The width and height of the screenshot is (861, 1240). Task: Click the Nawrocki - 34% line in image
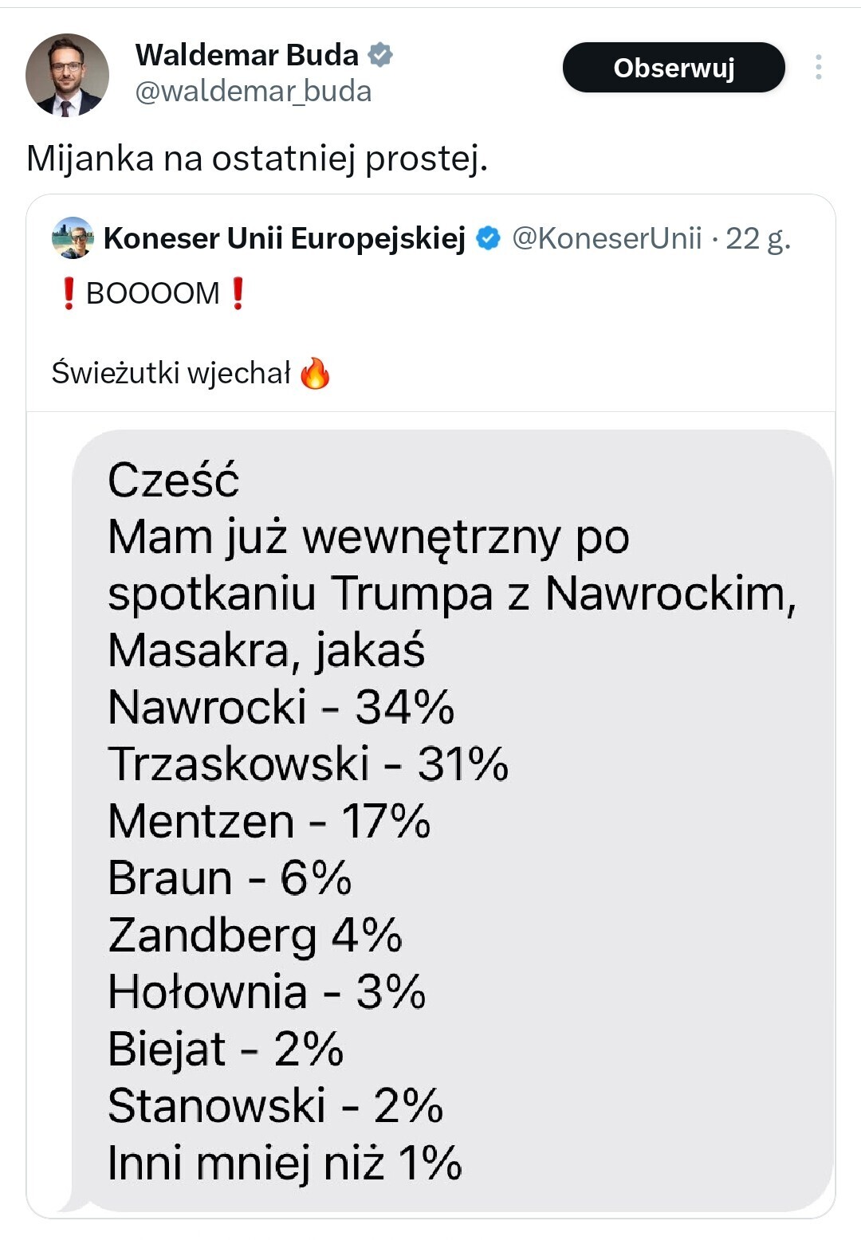(281, 707)
